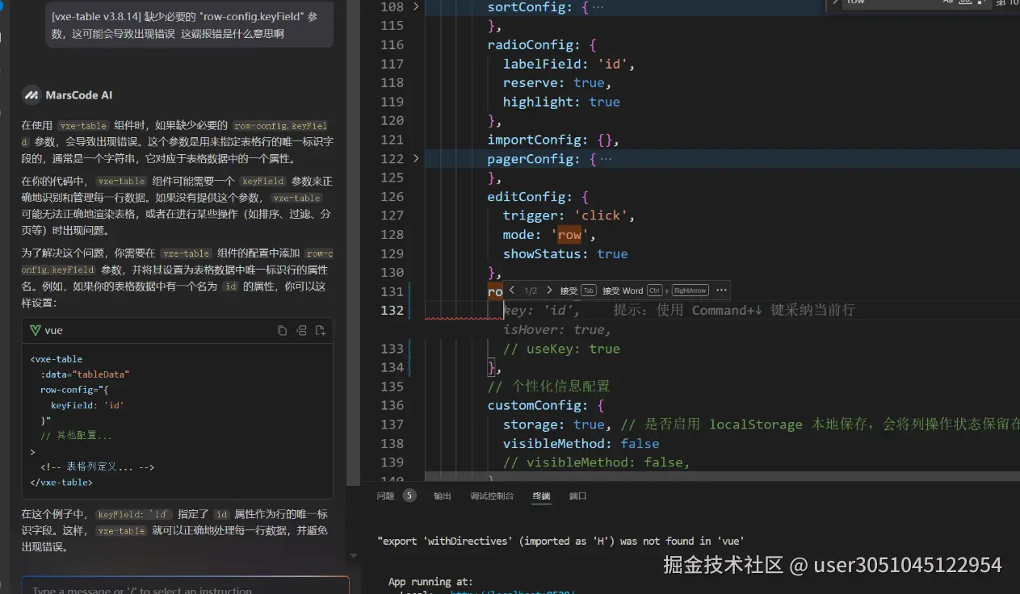Click '</vxe-table>' closing tag in chat code
1020x594 pixels.
click(61, 483)
